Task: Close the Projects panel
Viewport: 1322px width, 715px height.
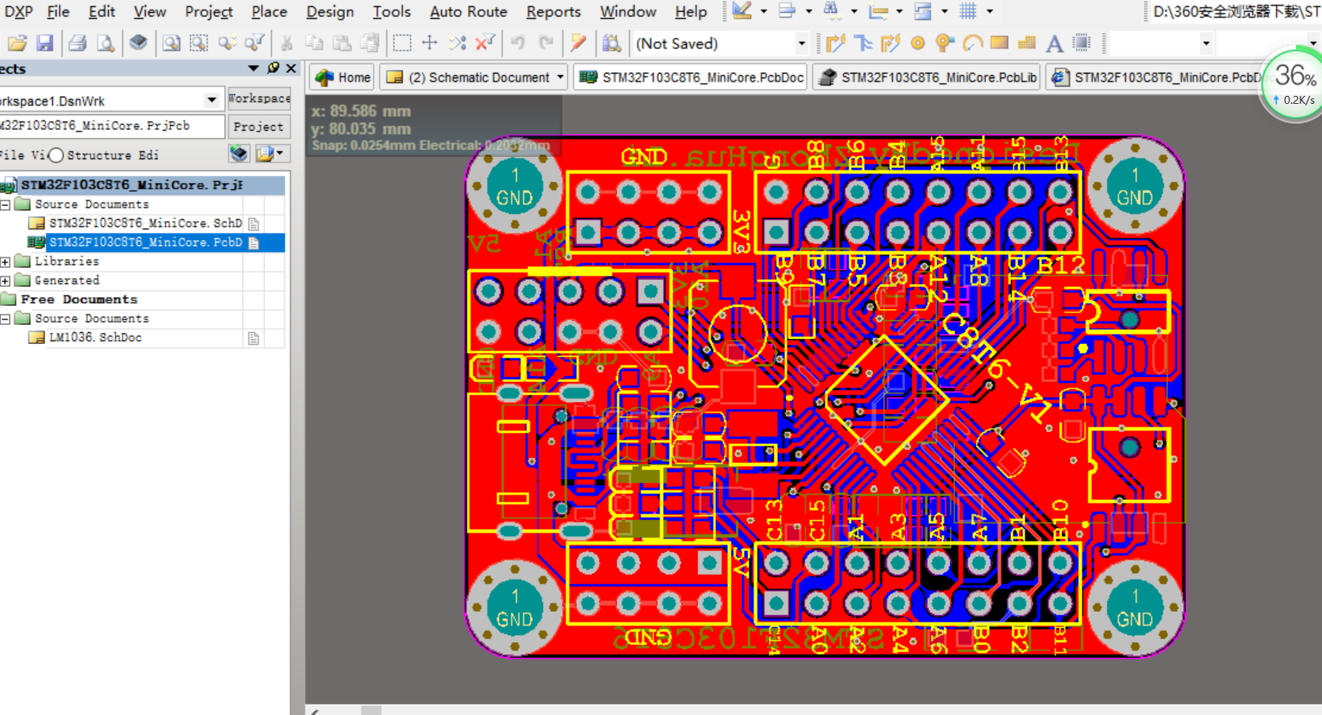Action: click(x=291, y=68)
